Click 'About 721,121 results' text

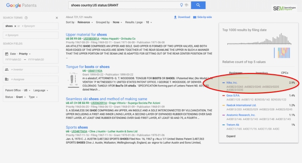[79, 17]
